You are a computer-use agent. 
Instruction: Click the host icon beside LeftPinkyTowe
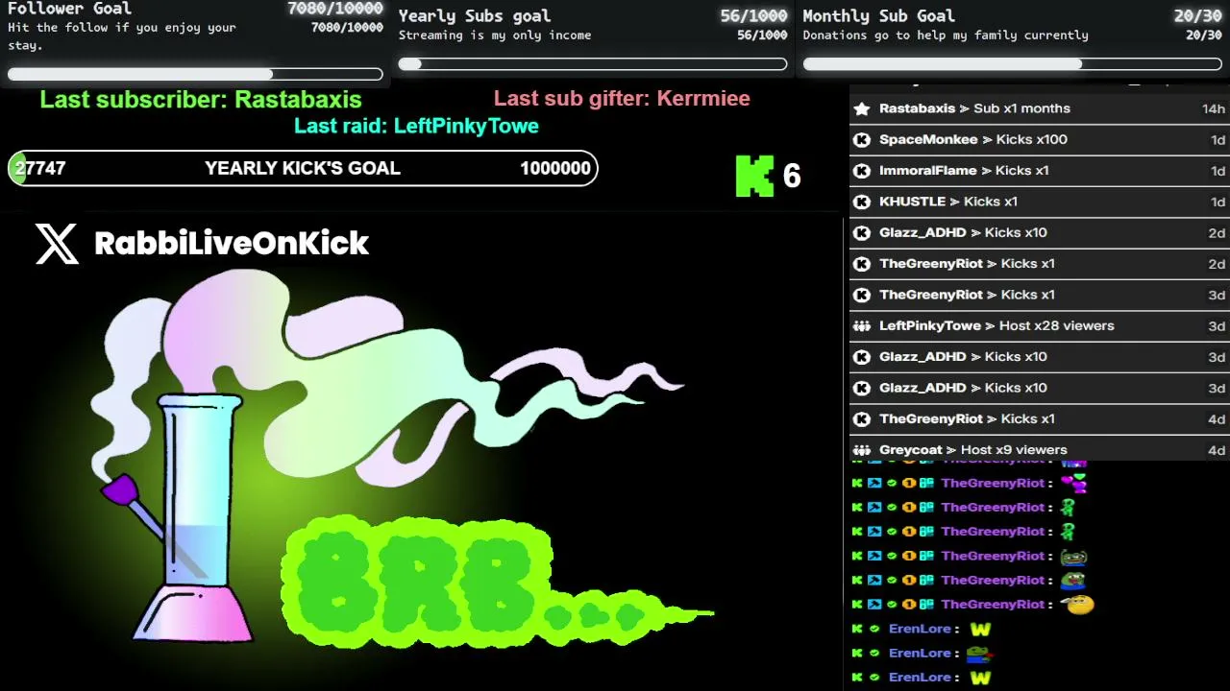point(862,326)
